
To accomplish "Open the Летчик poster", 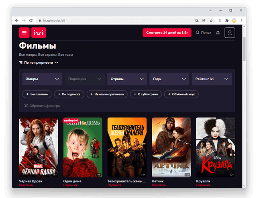I will click(x=171, y=147).
